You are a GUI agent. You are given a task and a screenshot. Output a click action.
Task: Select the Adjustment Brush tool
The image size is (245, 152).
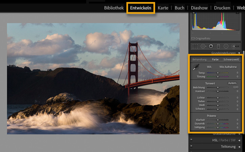[235, 46]
